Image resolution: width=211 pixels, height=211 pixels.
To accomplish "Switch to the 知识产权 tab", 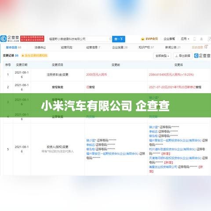I will tap(146, 47).
